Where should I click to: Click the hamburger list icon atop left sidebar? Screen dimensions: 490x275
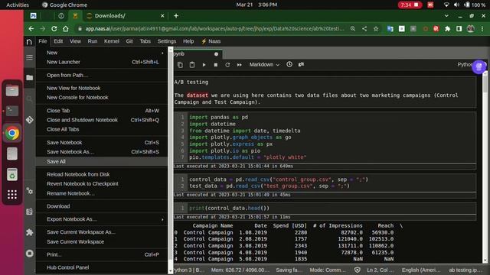(x=29, y=58)
